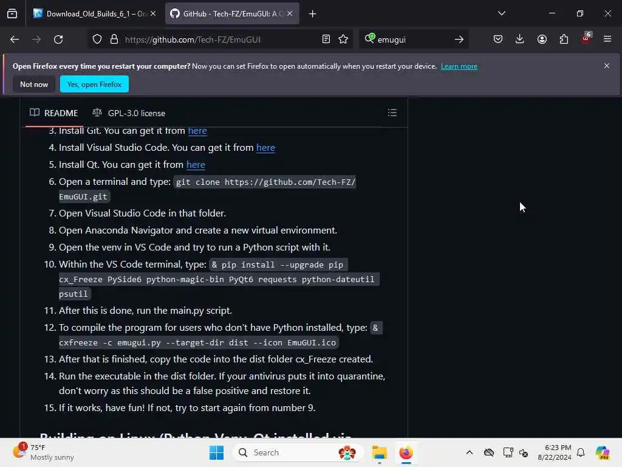Click the Firefox taskbar icon
Viewport: 622px width, 467px height.
(x=406, y=452)
